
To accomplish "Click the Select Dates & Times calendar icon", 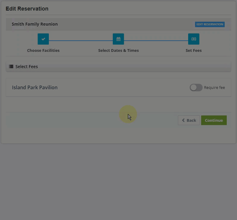I will (x=118, y=39).
